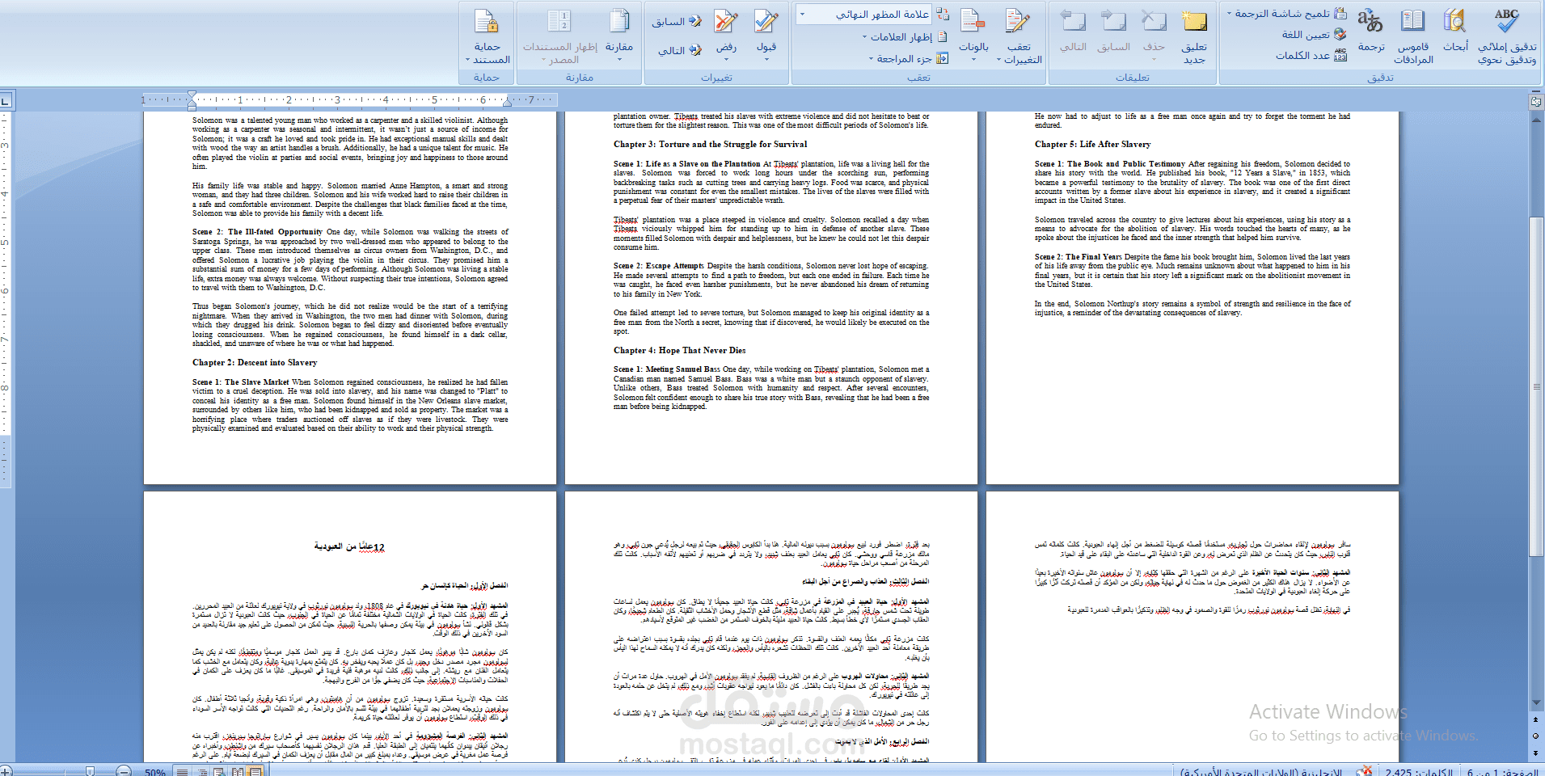Image resolution: width=1545 pixels, height=776 pixels.
Task: Click the zoom in plus button
Action: pyautogui.click(x=5, y=772)
